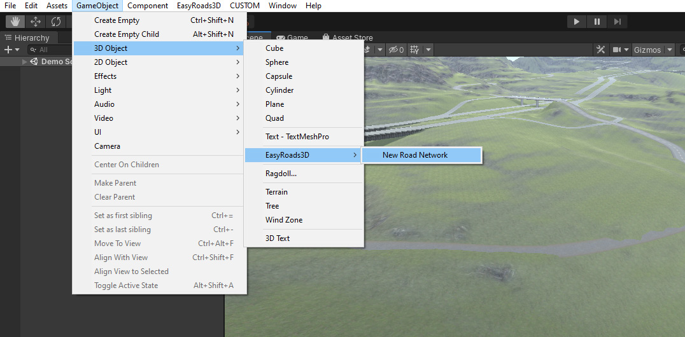
Task: Open the Hierarchy add (+) menu
Action: [11, 50]
